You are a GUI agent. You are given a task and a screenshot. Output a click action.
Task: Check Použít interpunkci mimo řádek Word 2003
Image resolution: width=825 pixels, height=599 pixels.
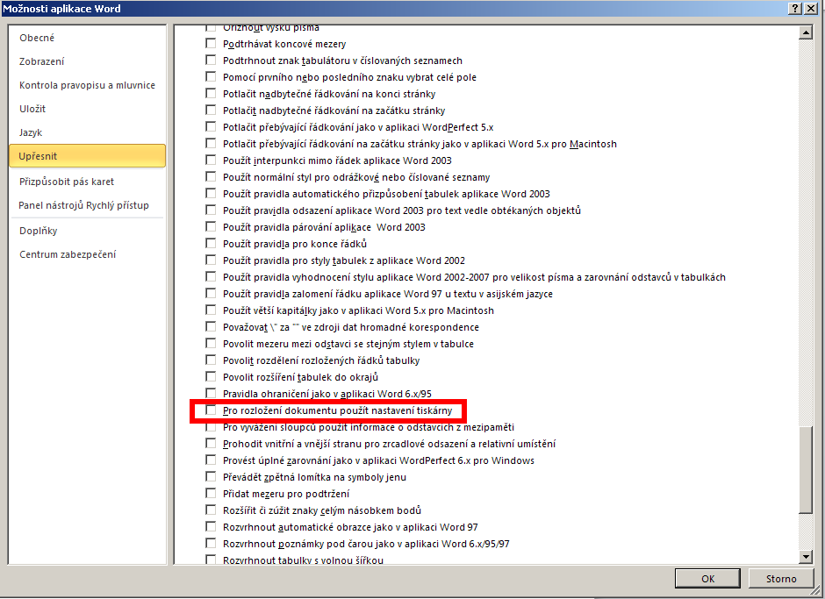pyautogui.click(x=211, y=160)
